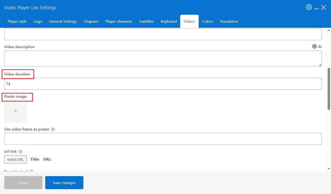Open the settings gear icon
The image size is (331, 194).
(309, 7)
